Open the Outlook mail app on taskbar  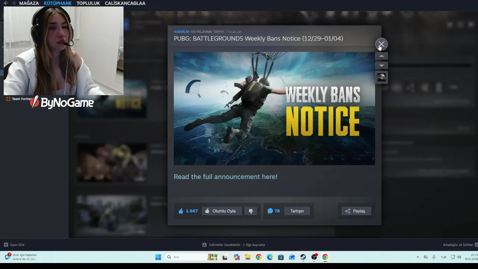click(292, 257)
